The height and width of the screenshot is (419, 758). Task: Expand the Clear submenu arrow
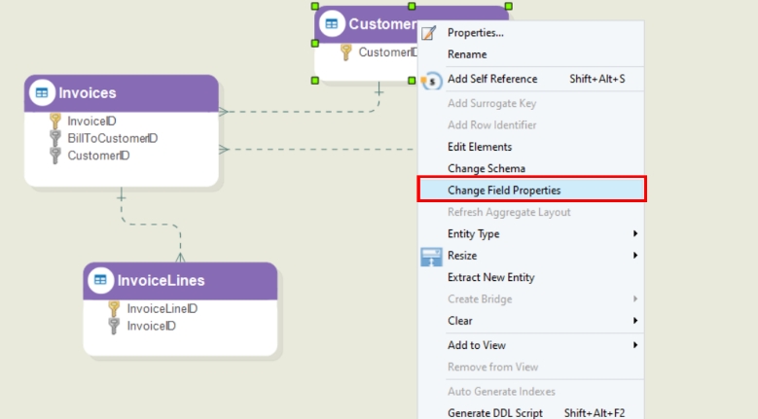(x=635, y=321)
